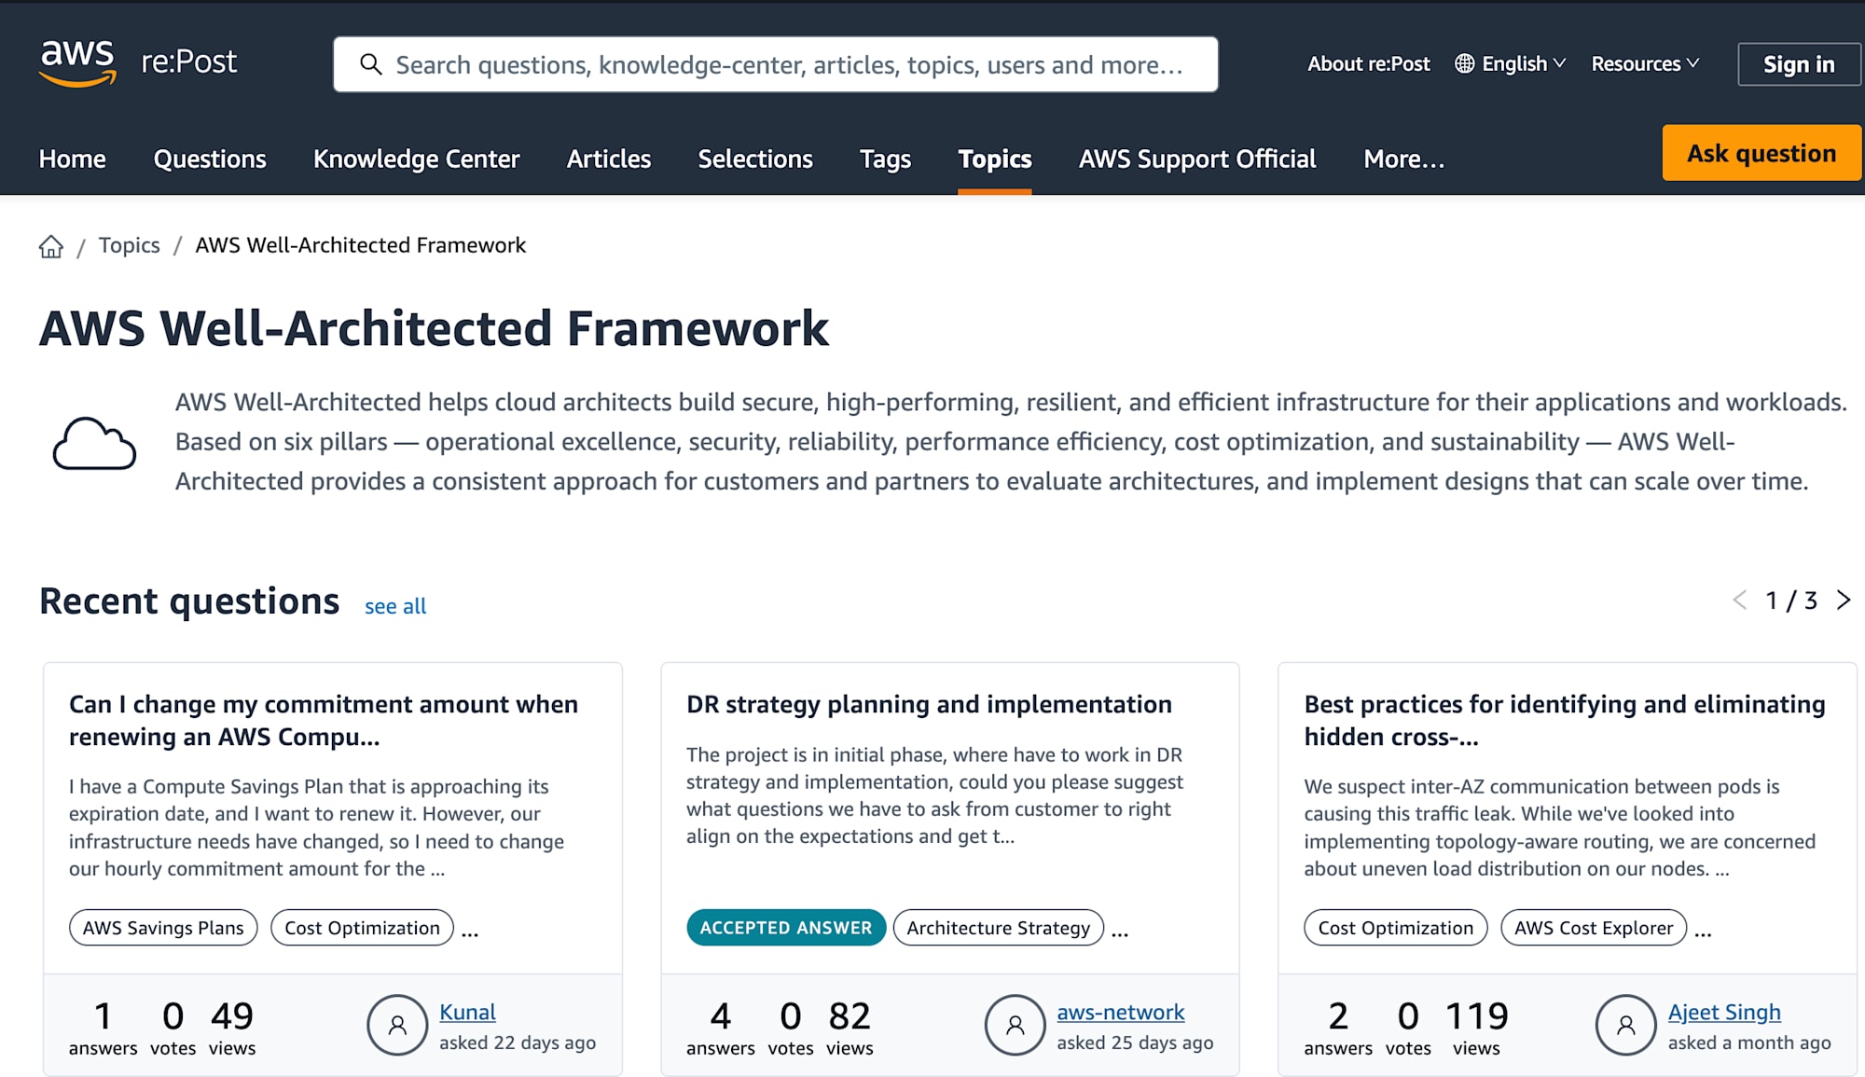The image size is (1865, 1077).
Task: Click Cost Optimization tag on Kunal's card
Action: coord(362,928)
